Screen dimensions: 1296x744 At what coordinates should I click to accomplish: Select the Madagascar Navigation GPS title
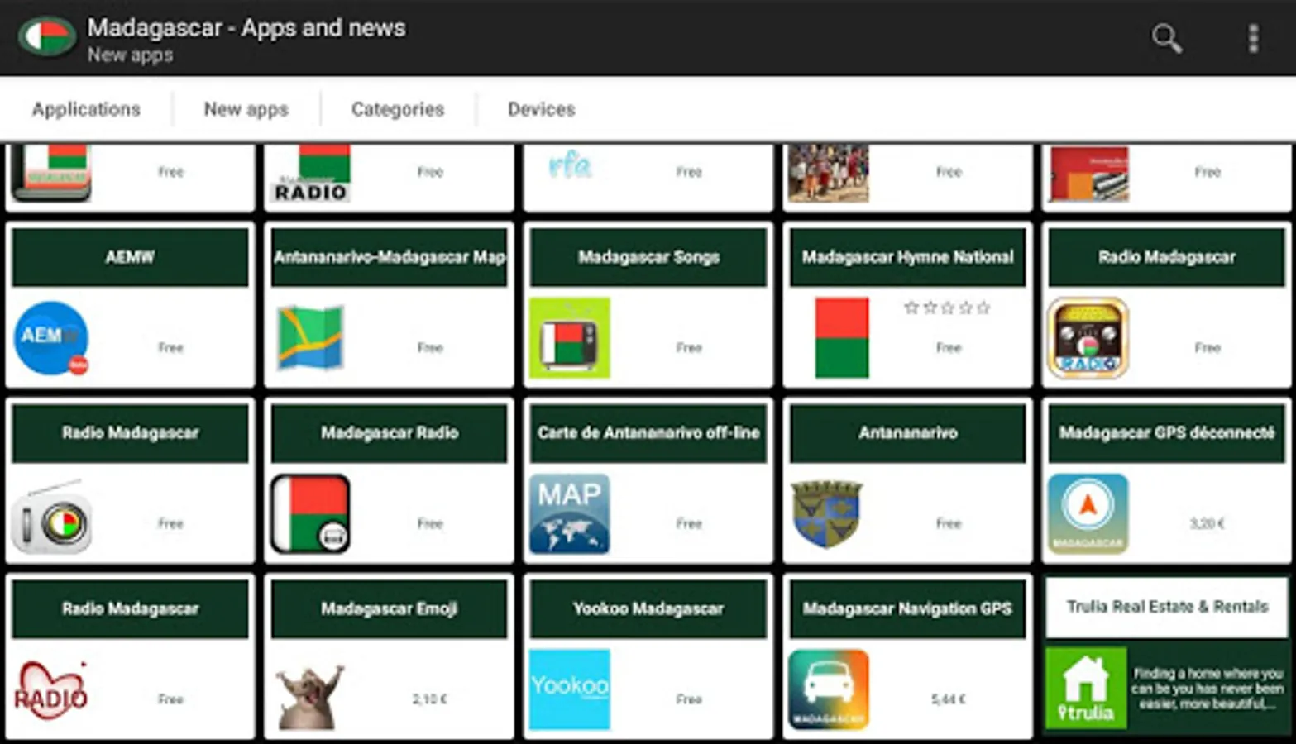click(907, 608)
